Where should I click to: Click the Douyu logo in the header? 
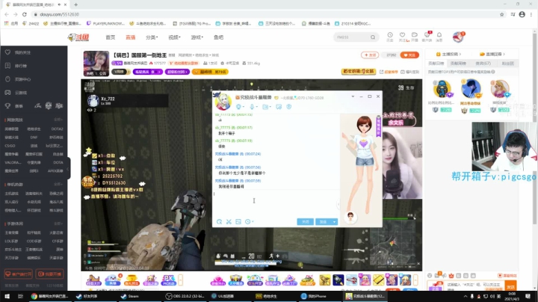coord(79,37)
